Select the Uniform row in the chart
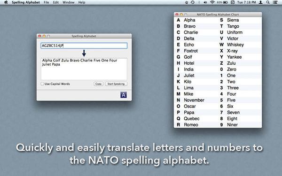The width and height of the screenshot is (282, 176). pos(240,32)
